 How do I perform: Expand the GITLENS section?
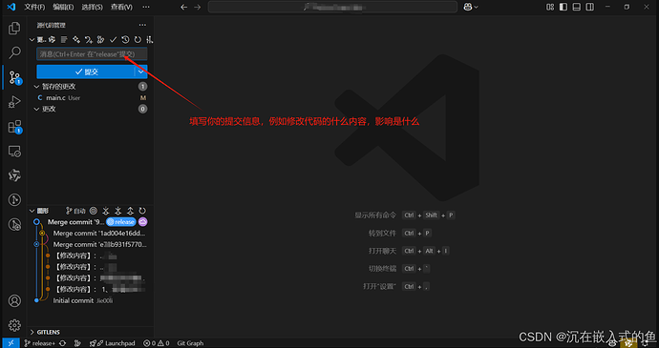pos(48,332)
